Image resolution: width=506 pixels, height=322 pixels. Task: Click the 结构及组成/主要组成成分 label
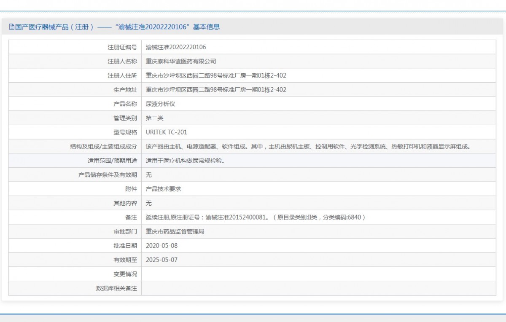point(103,146)
